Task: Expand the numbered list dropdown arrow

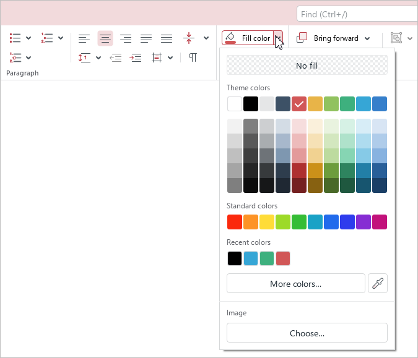Action: pyautogui.click(x=61, y=38)
